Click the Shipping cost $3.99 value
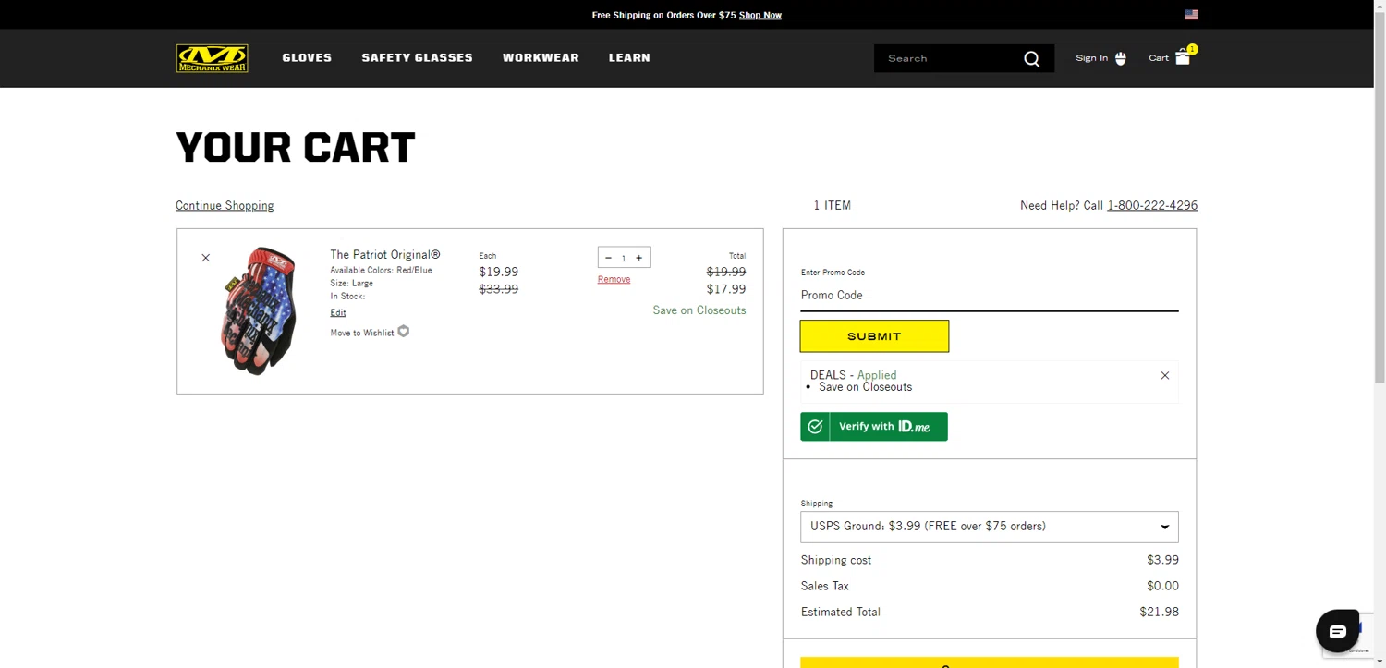1386x668 pixels. tap(1162, 560)
